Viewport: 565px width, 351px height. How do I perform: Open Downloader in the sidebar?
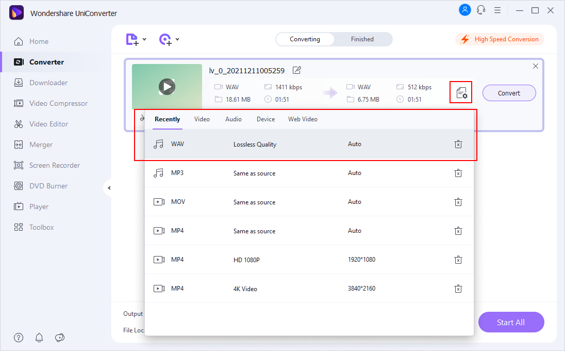pyautogui.click(x=56, y=83)
